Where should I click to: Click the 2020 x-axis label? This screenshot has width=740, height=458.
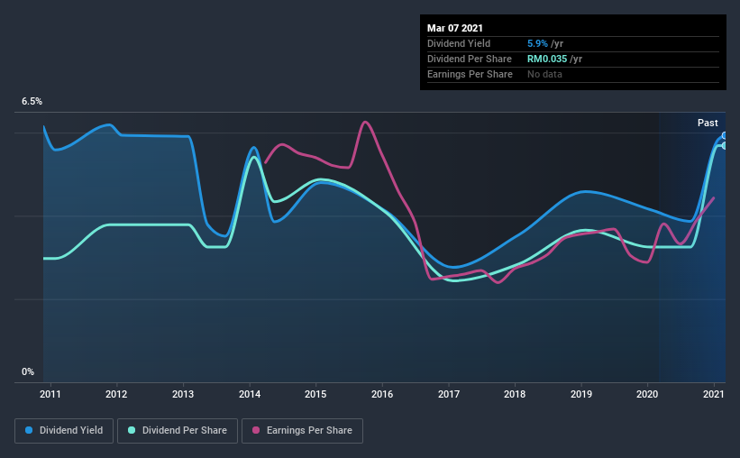point(647,394)
